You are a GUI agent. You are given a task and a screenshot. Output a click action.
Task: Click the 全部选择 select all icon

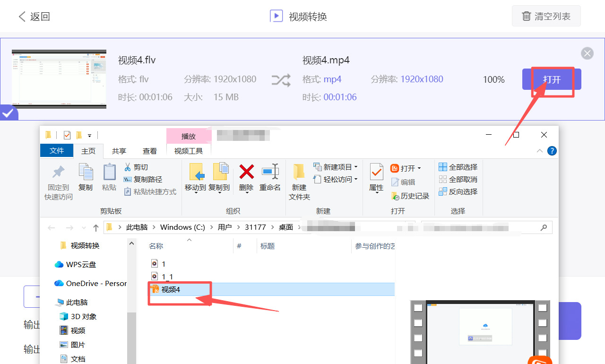(458, 166)
